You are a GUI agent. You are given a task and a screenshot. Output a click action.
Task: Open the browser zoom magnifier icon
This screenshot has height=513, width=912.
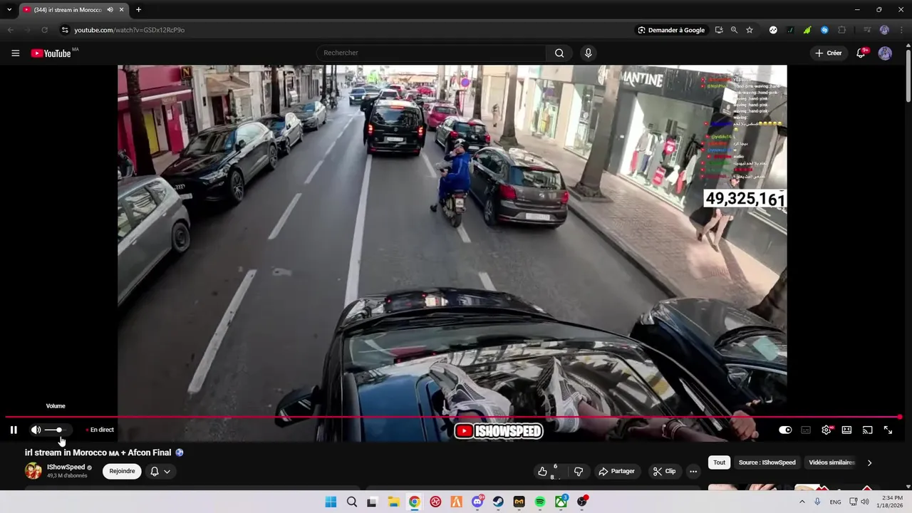coord(734,30)
